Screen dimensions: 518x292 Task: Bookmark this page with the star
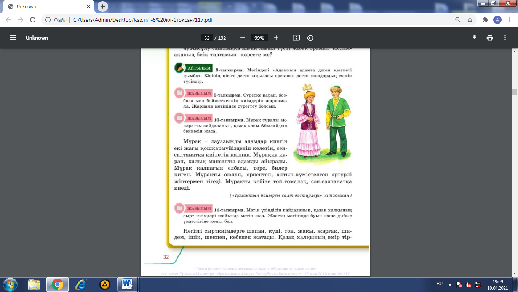click(470, 20)
